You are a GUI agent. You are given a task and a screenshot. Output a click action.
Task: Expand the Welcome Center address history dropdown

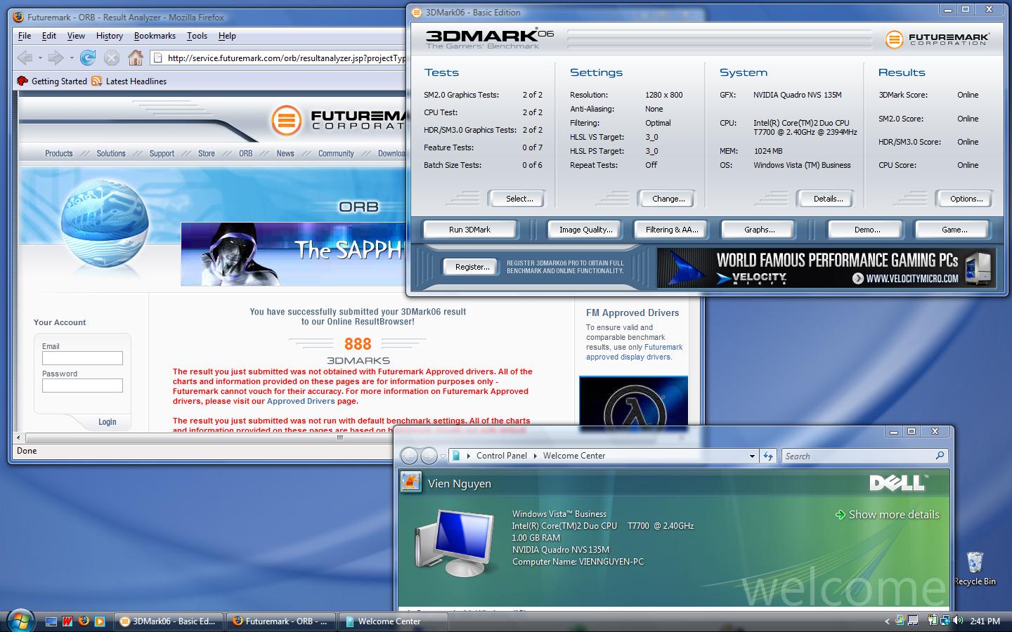752,456
